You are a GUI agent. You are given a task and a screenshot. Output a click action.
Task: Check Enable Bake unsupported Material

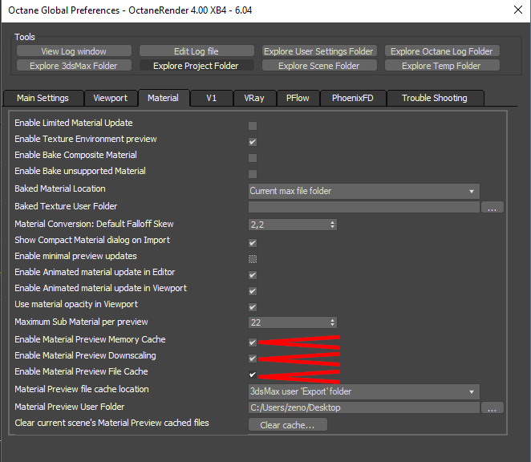pos(253,174)
